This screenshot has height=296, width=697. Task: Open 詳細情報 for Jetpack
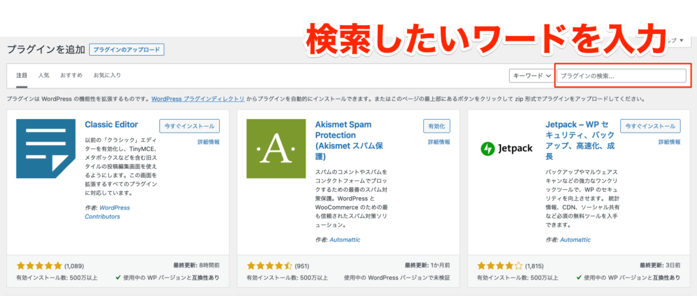(x=670, y=142)
